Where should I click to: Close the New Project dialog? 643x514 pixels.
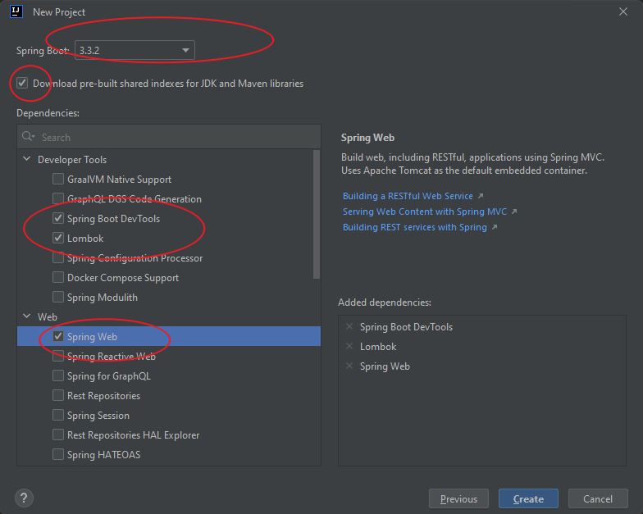click(x=623, y=11)
